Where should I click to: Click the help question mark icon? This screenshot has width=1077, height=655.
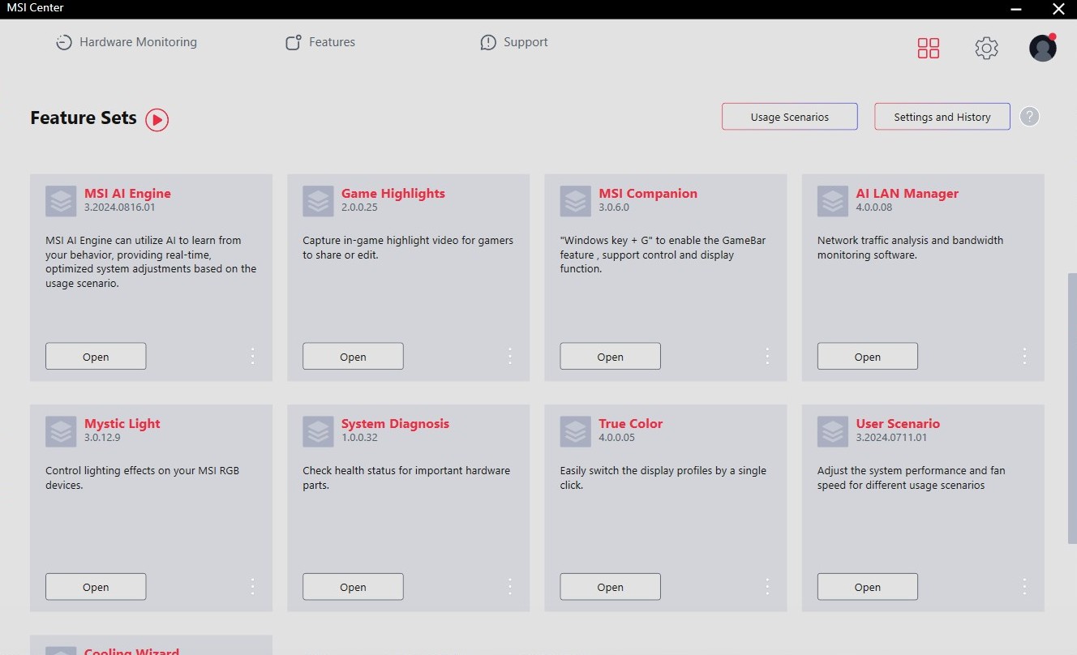click(1029, 117)
